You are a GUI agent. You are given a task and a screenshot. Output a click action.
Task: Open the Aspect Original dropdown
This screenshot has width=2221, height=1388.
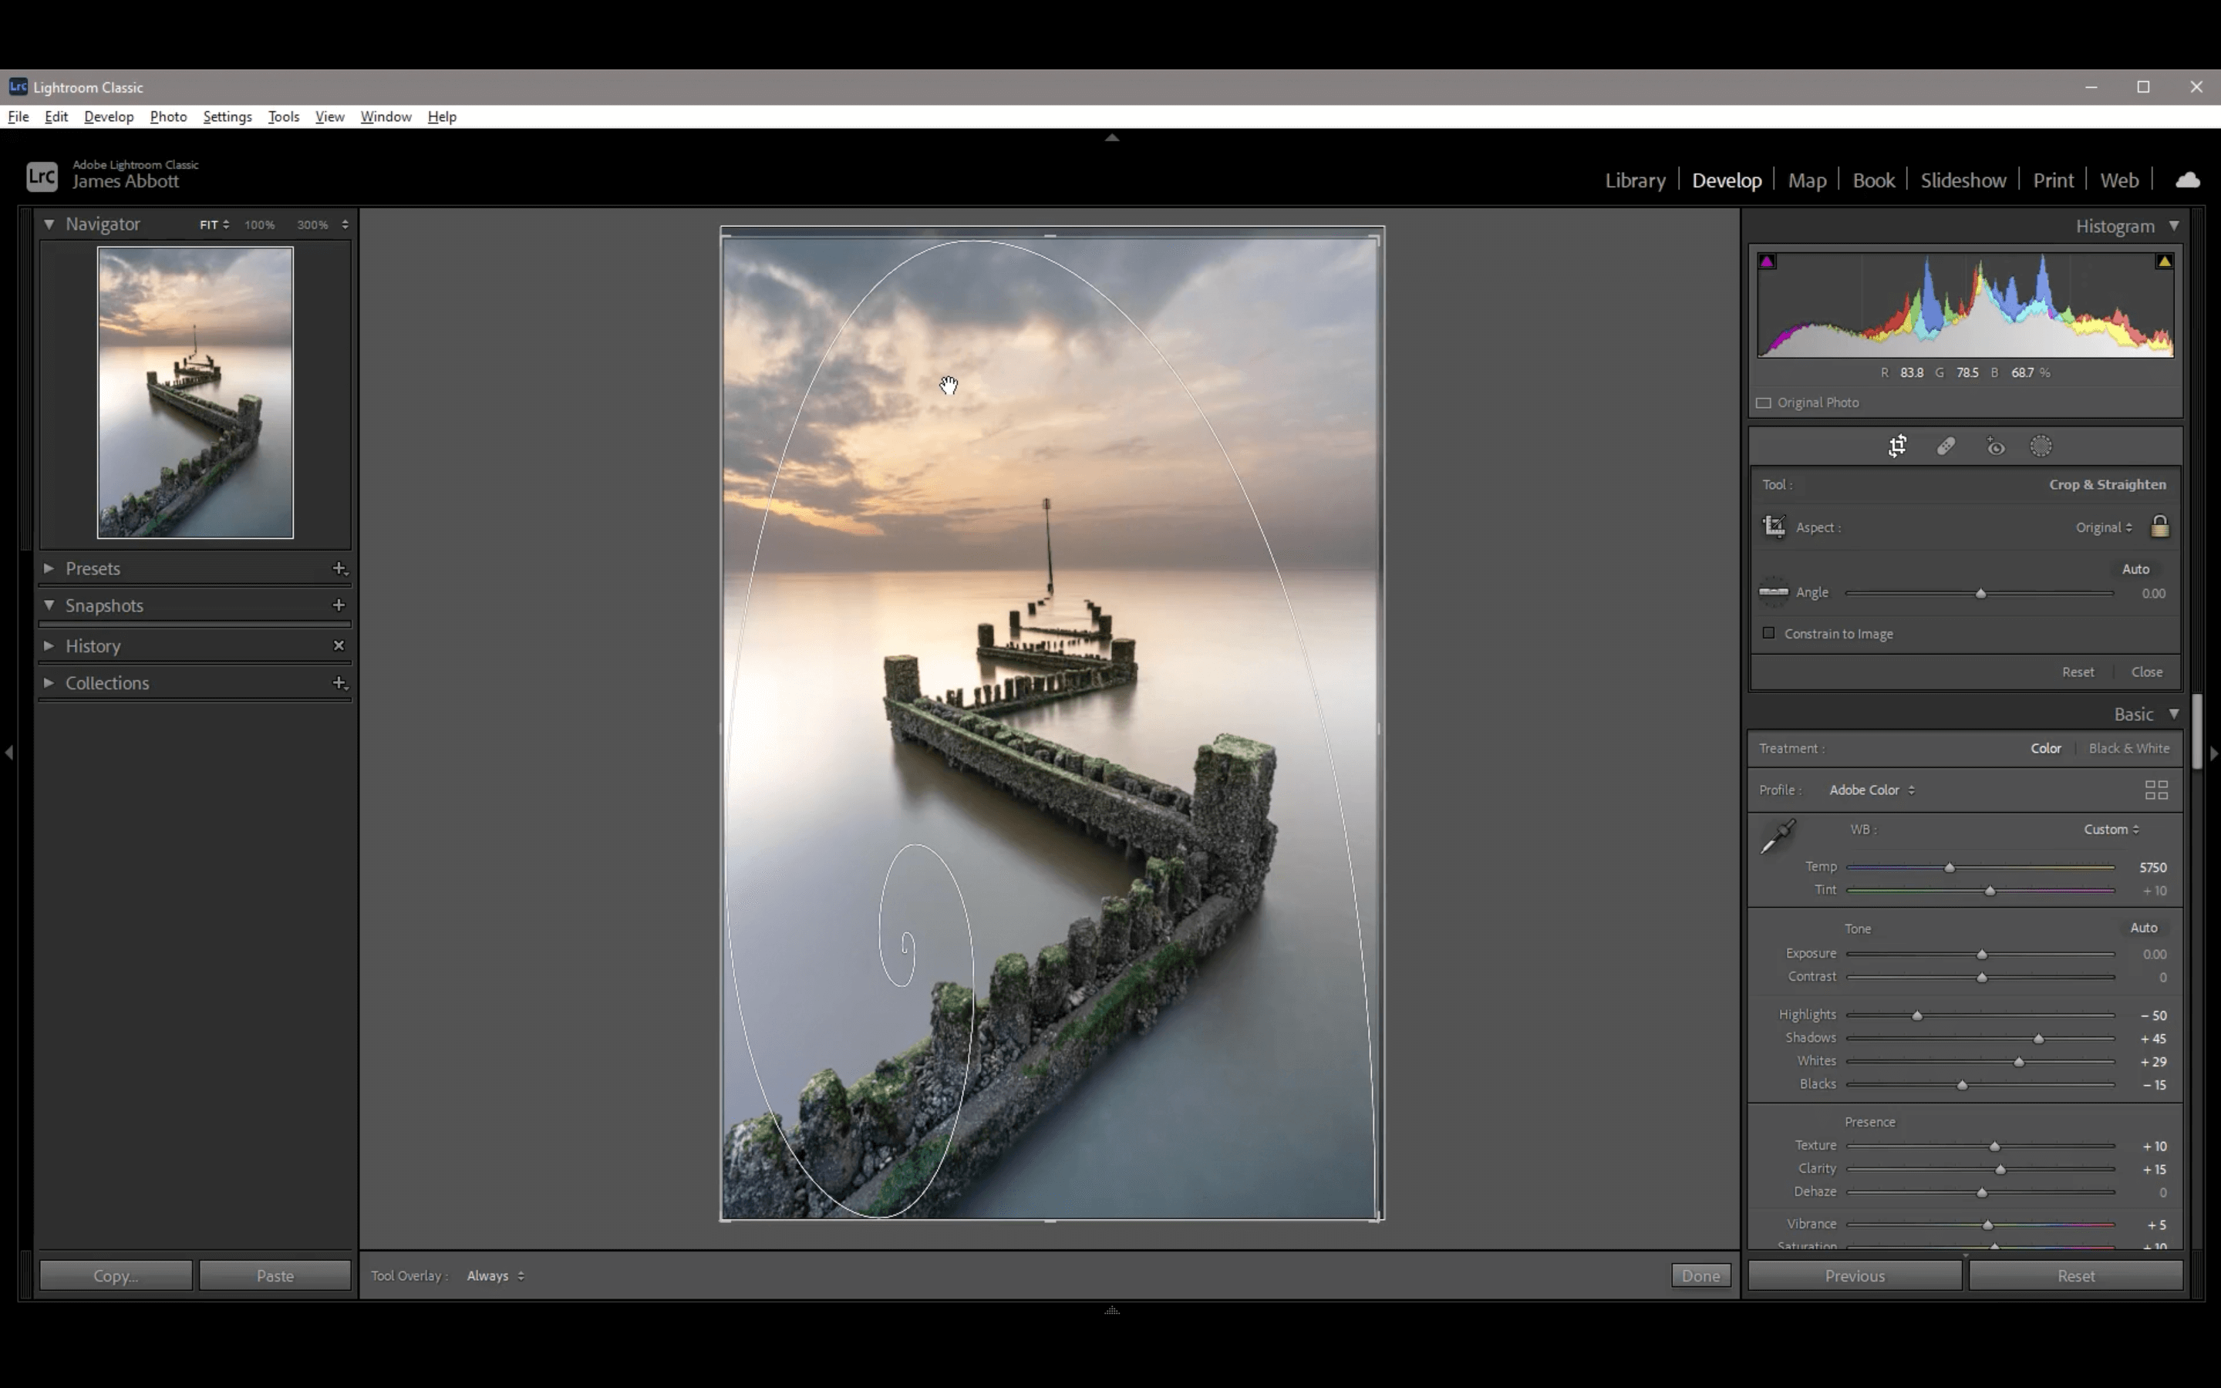click(x=2102, y=527)
